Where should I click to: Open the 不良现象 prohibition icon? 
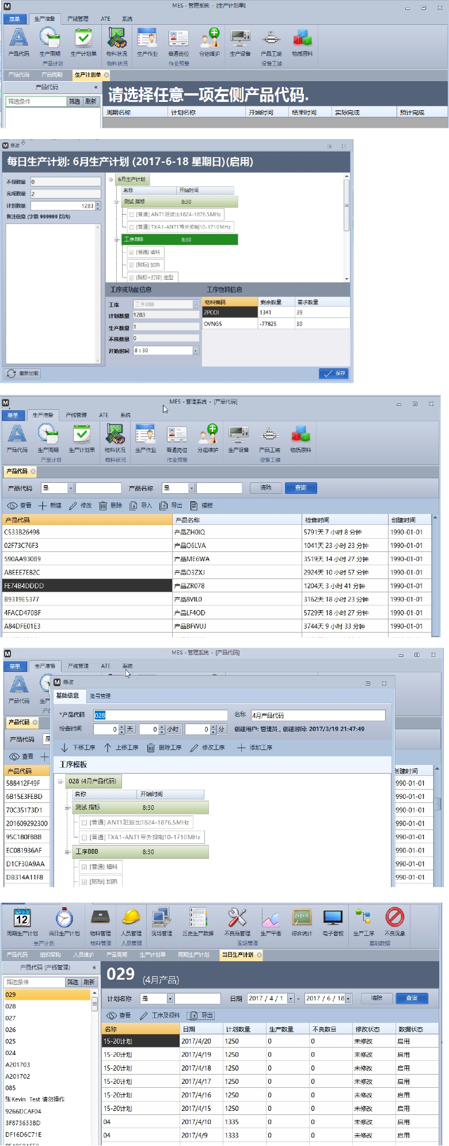(x=395, y=920)
